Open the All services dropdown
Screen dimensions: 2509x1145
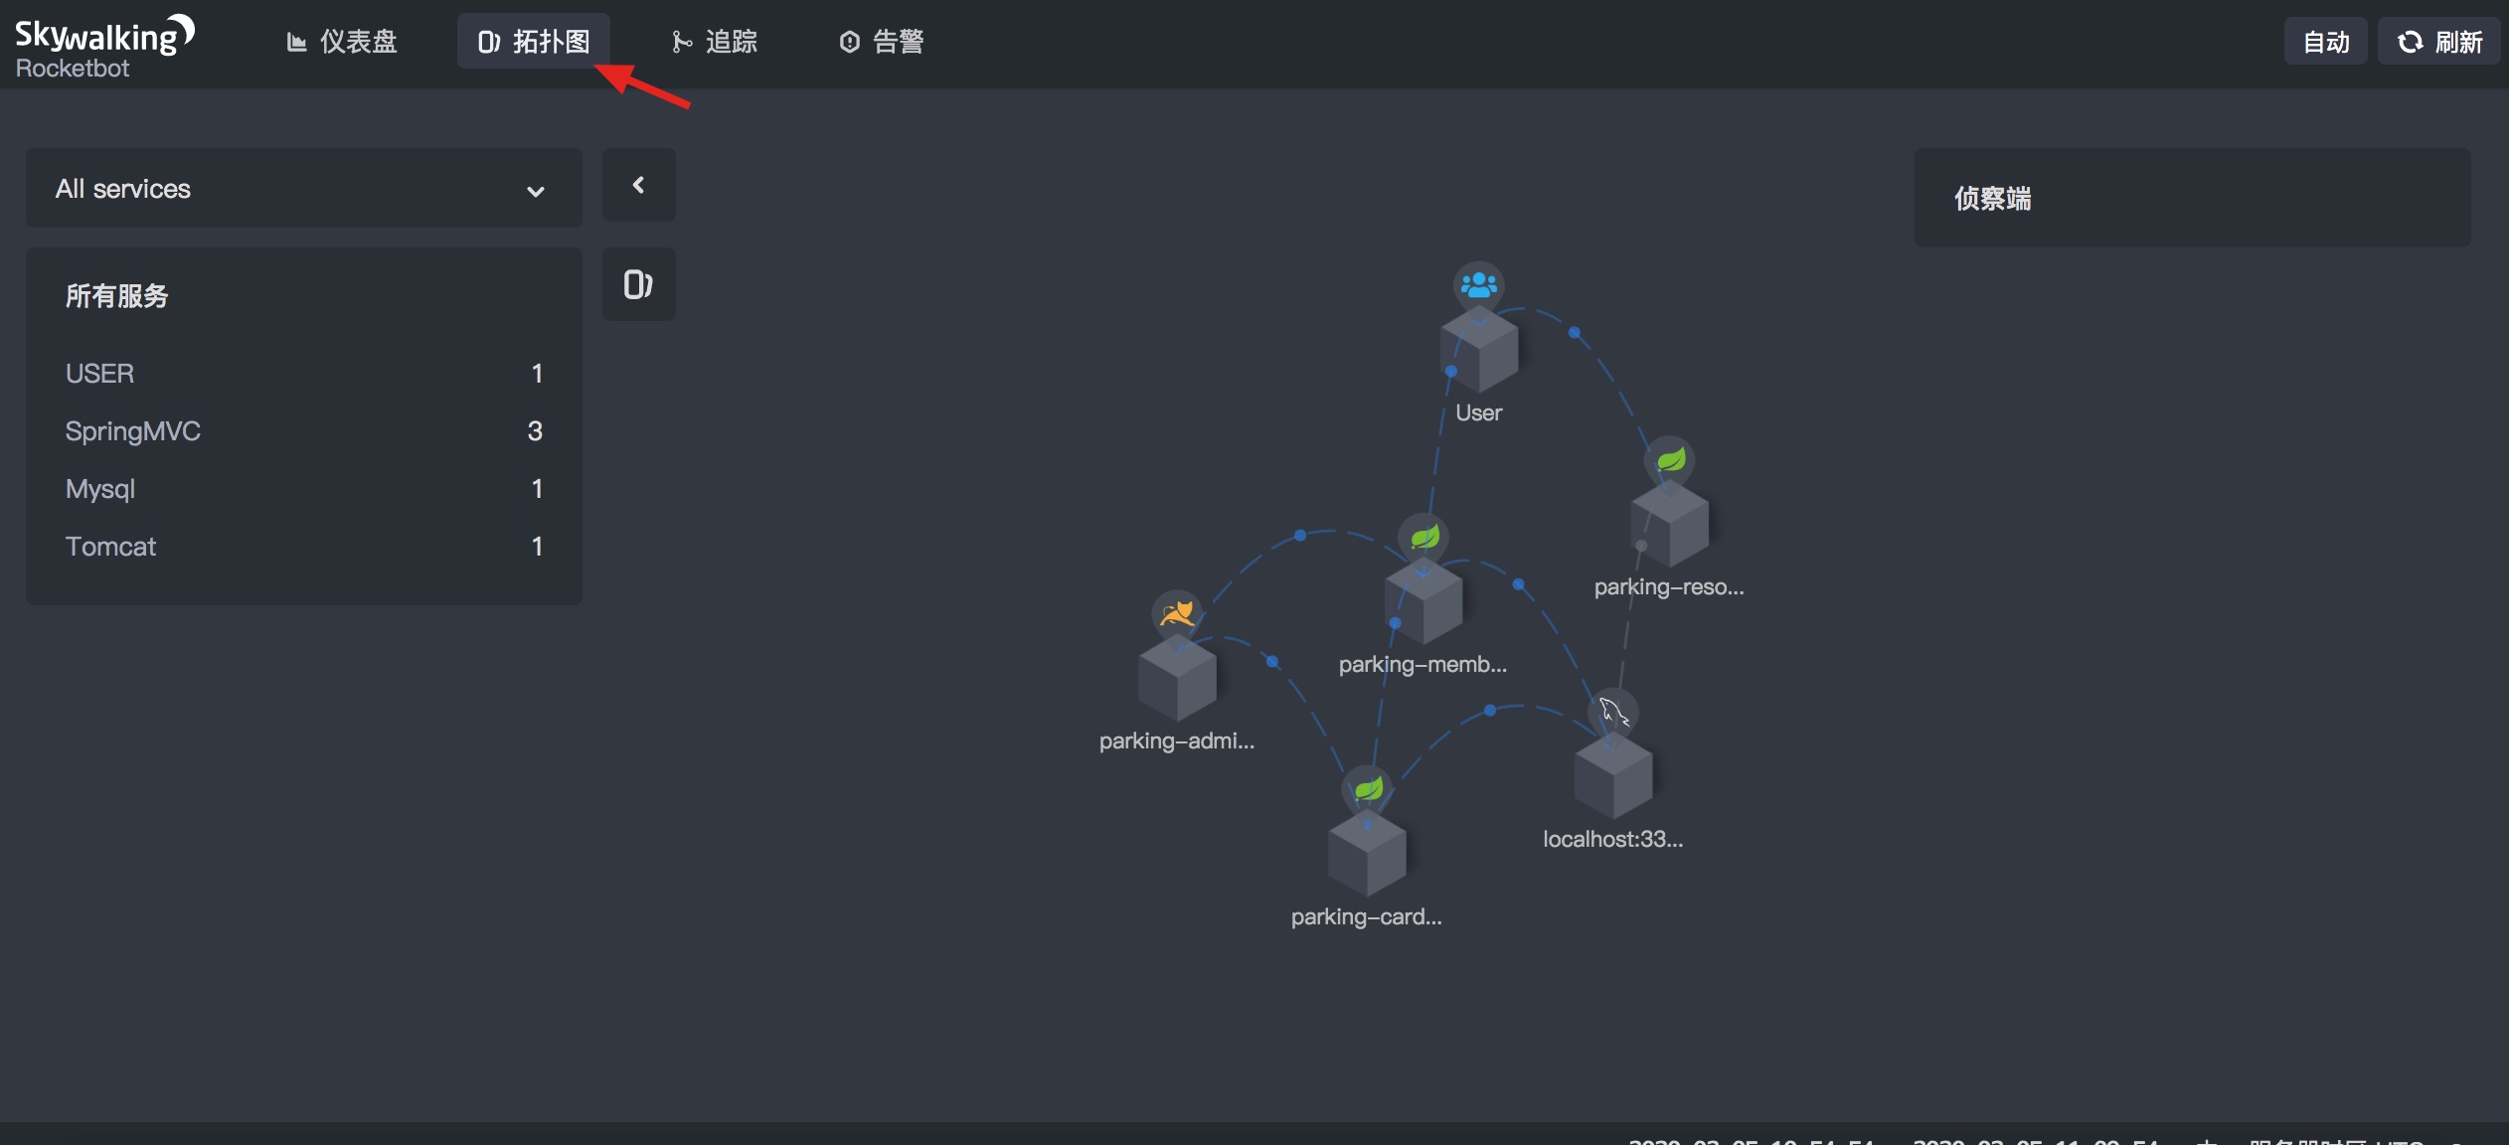[303, 189]
